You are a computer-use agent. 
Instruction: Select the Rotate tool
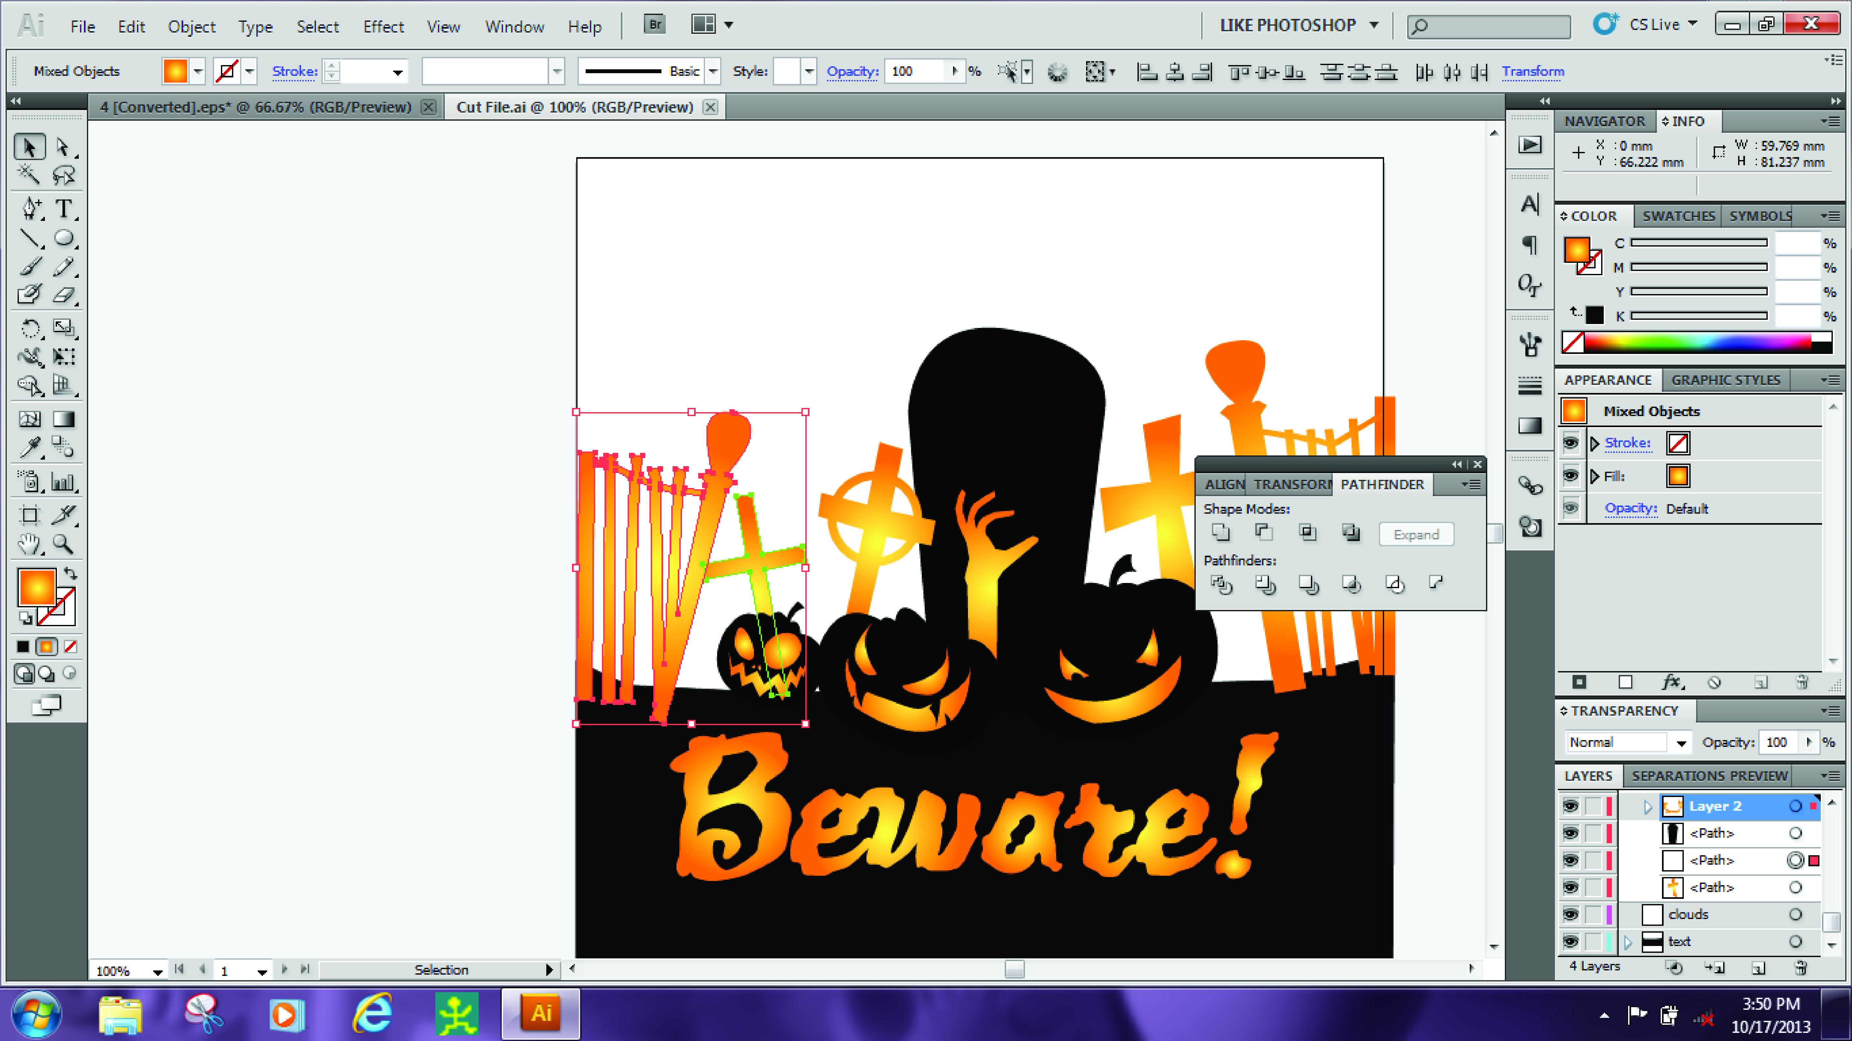pos(30,329)
